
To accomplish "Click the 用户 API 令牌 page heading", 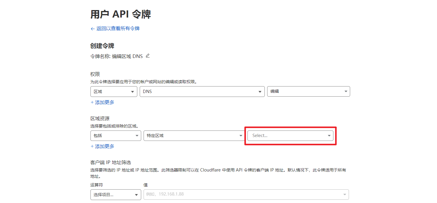I will pos(120,14).
